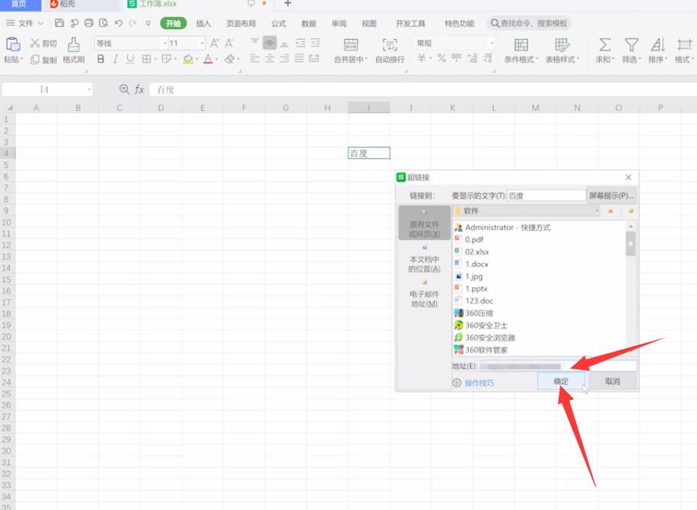Choose 本文档中的位置(A) link target option
Viewport: 697px width, 510px height.
click(424, 260)
